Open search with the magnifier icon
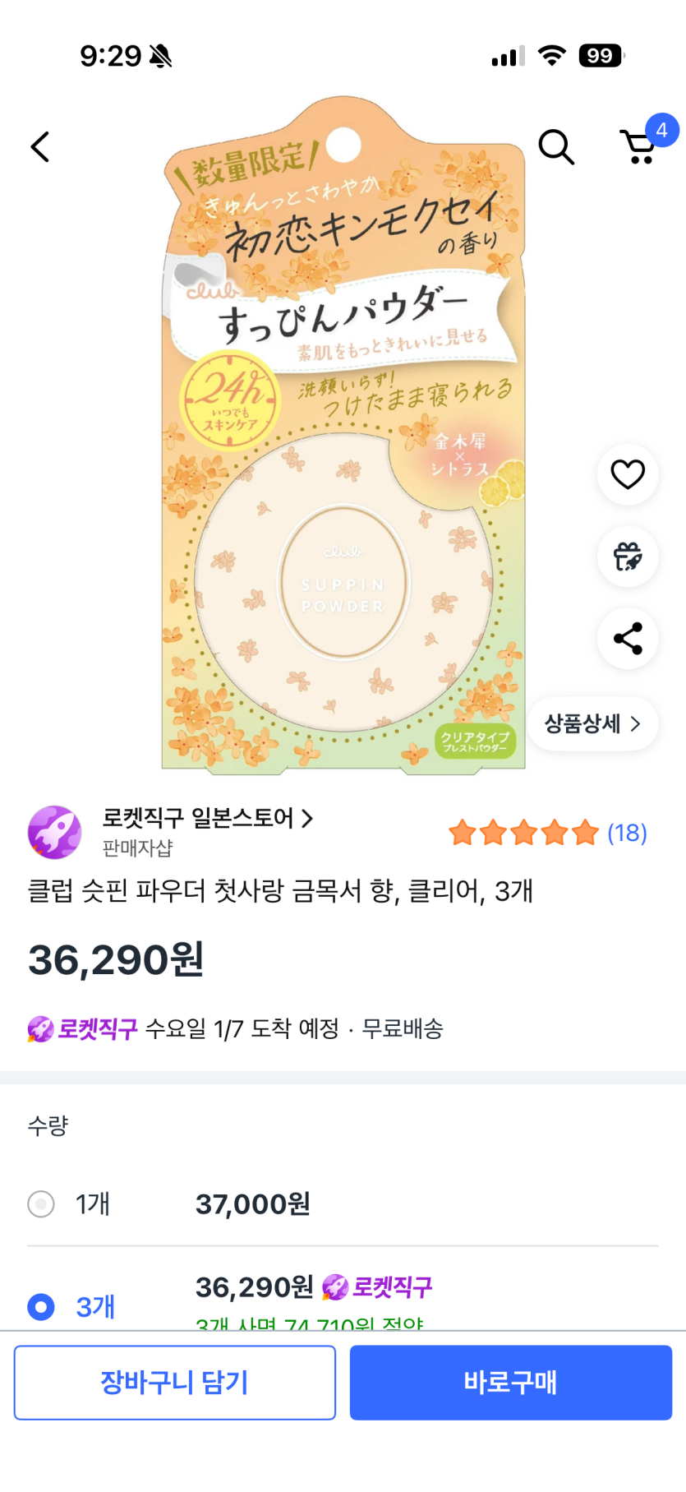Viewport: 686px width, 1492px height. 555,147
